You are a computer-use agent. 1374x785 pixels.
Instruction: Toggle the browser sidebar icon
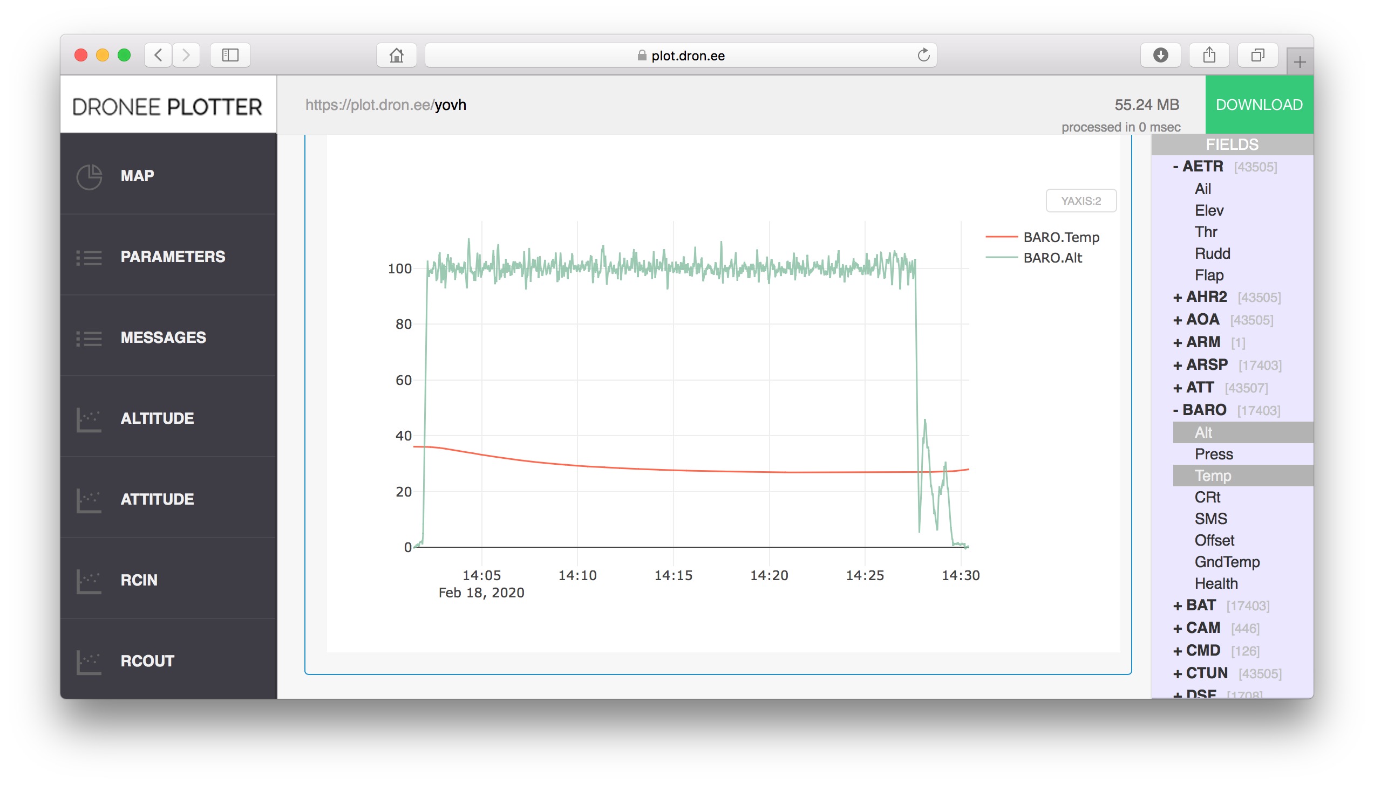coord(230,55)
